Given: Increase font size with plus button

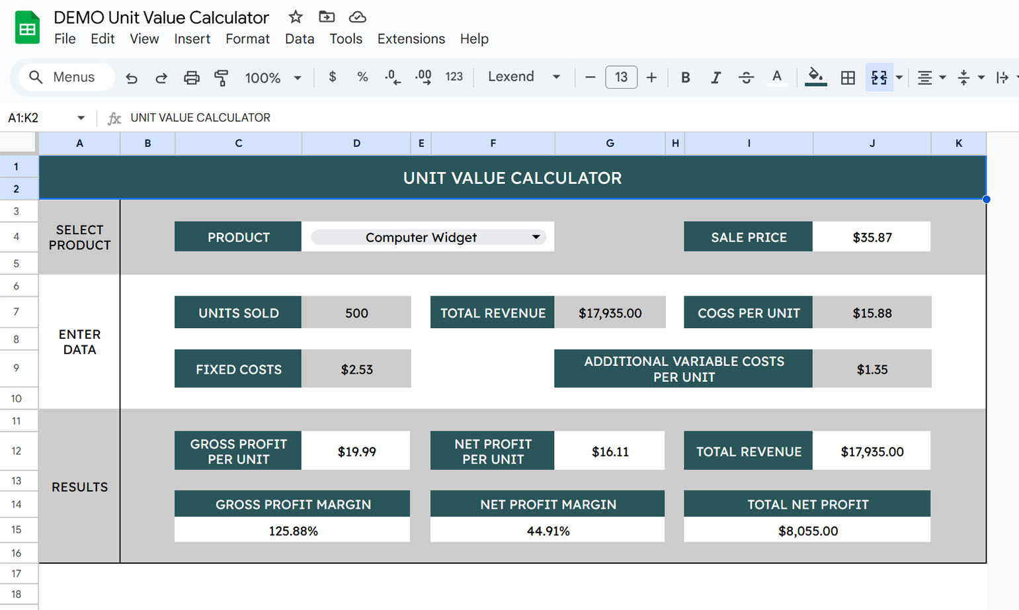Looking at the screenshot, I should point(651,77).
